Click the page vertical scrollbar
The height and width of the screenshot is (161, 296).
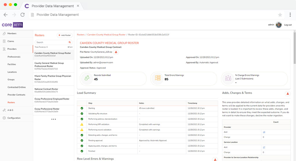(x=295, y=48)
